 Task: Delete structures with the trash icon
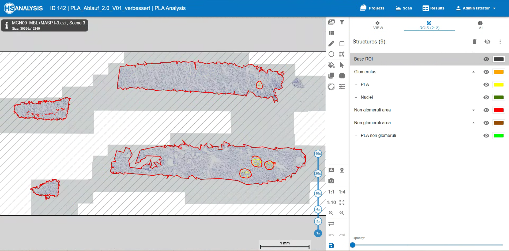(474, 42)
